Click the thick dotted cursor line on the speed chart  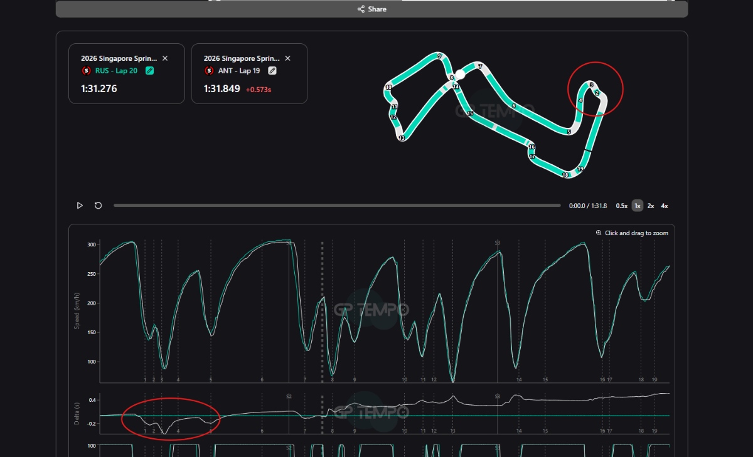coord(323,312)
